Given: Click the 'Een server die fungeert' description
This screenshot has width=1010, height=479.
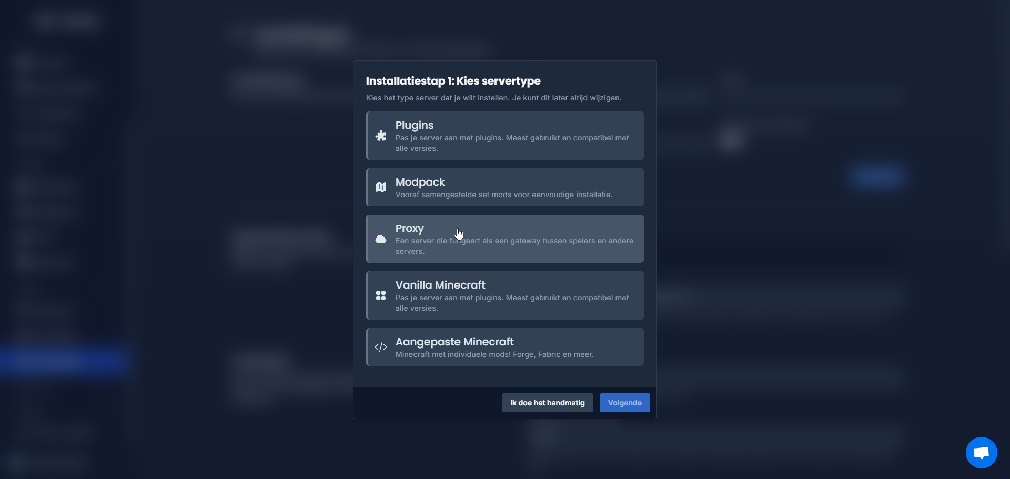Looking at the screenshot, I should coord(514,246).
